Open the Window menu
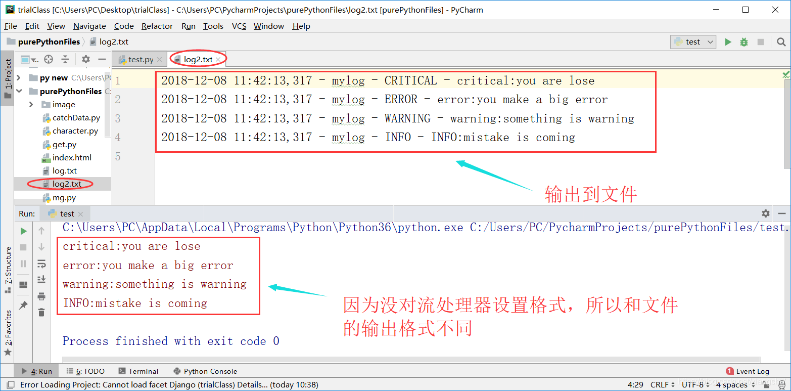The width and height of the screenshot is (791, 391). pyautogui.click(x=269, y=26)
